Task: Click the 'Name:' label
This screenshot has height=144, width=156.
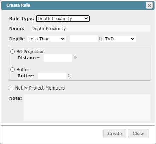Action: click(x=17, y=29)
